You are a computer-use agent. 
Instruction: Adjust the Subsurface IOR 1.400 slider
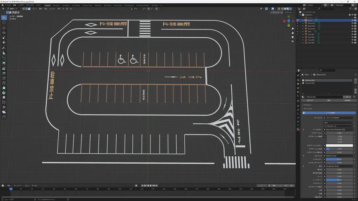pos(339,149)
